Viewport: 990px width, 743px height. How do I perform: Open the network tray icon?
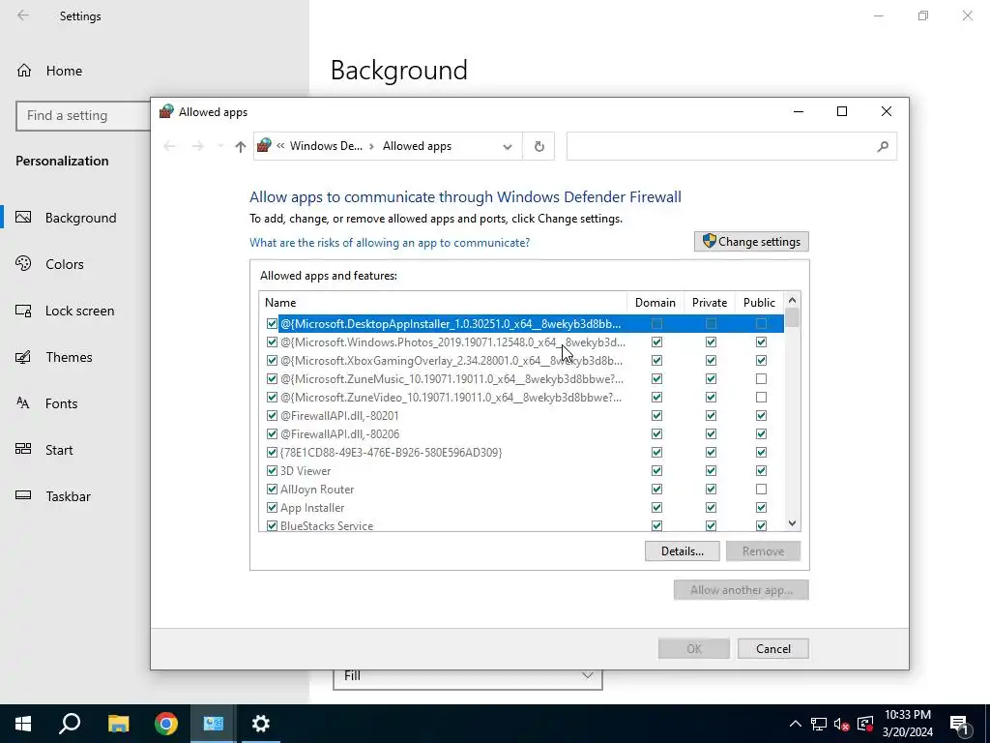point(819,724)
